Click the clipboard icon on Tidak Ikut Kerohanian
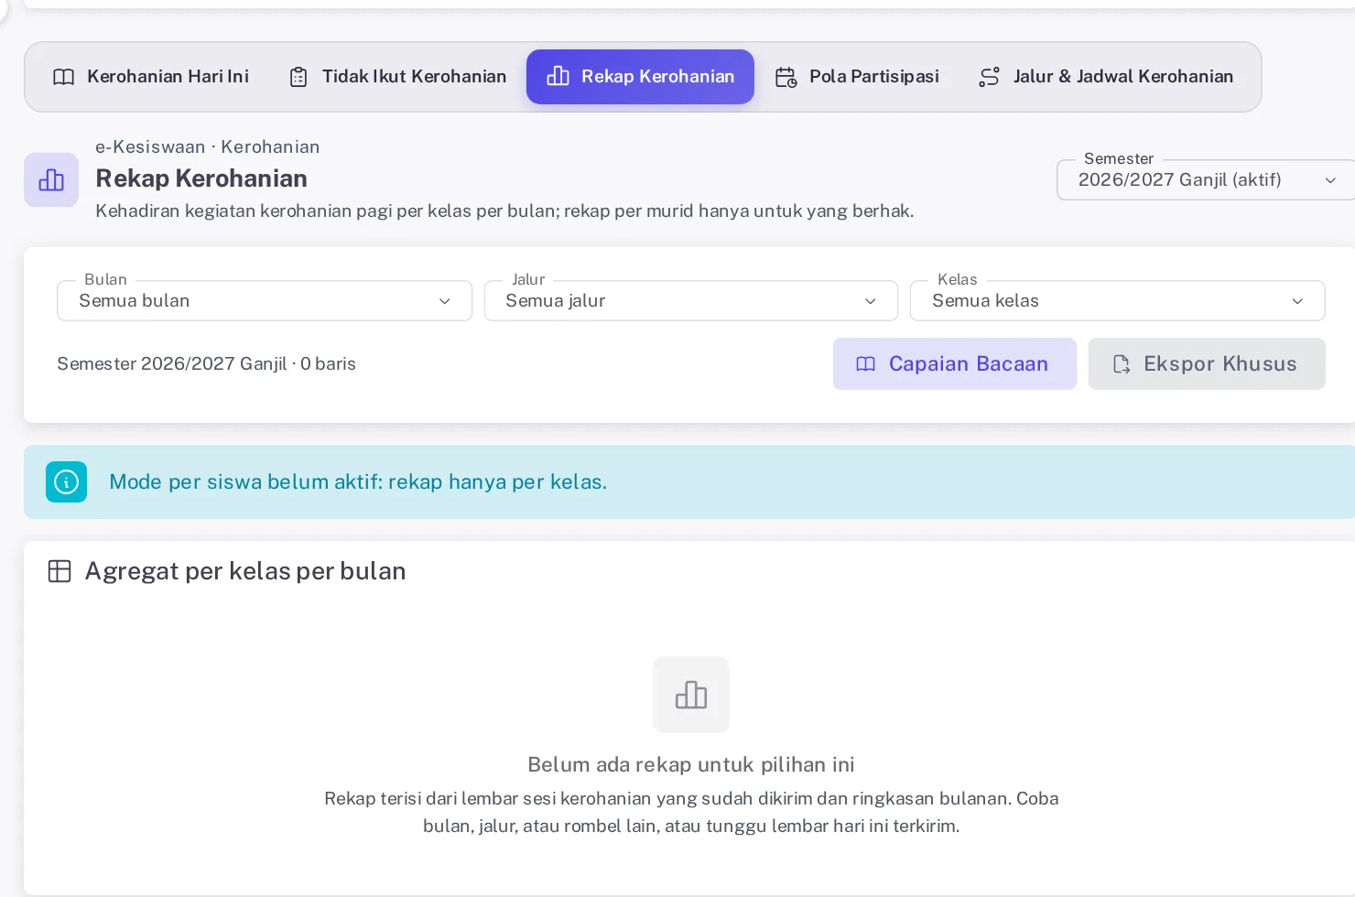 coord(298,77)
